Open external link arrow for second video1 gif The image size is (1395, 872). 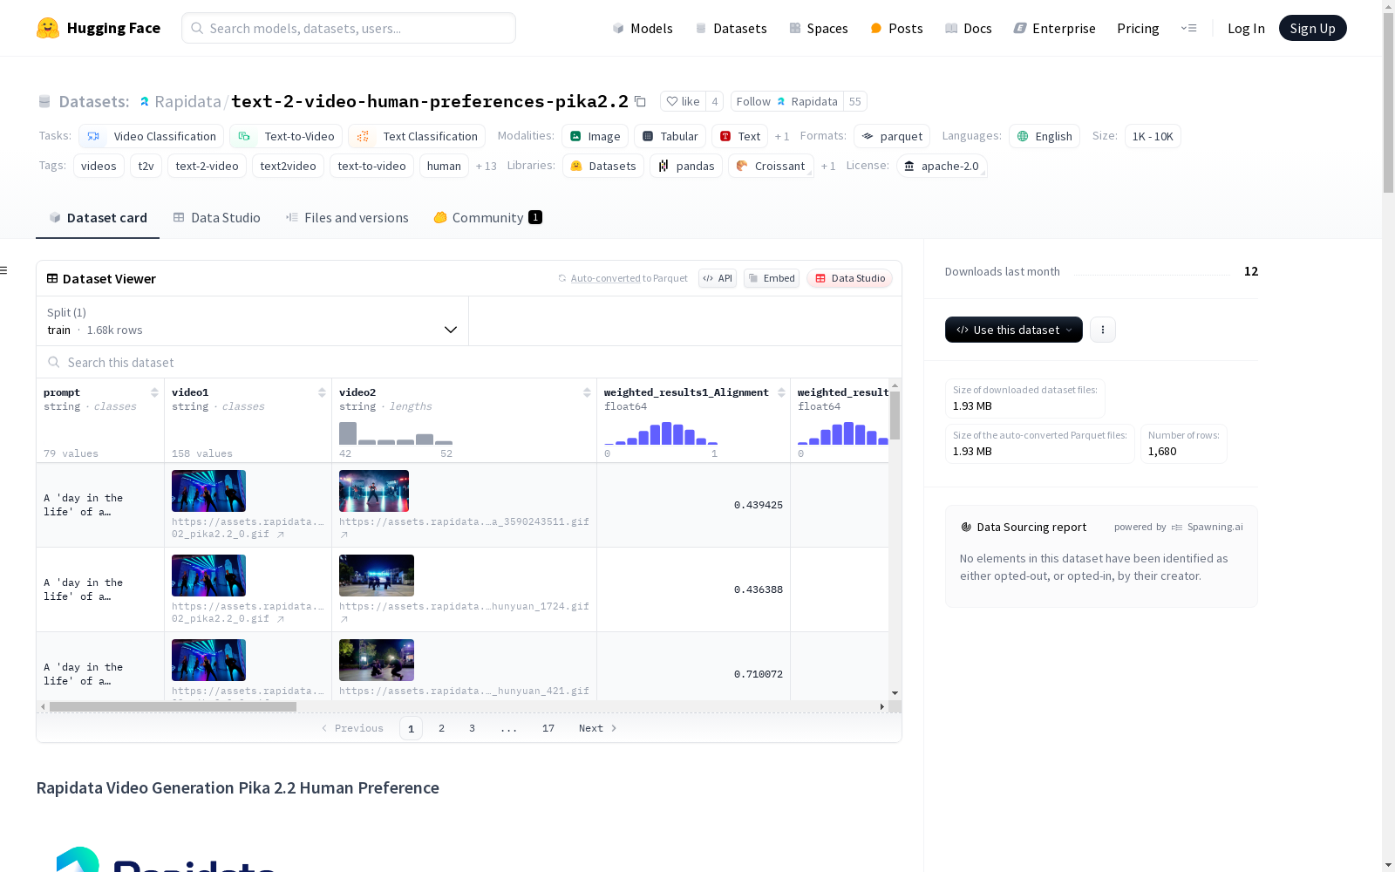coord(281,619)
